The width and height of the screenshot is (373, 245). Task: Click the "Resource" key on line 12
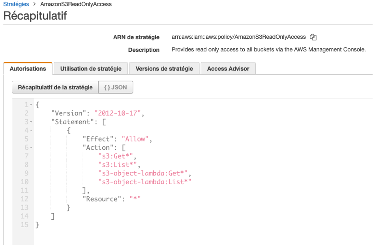[102, 199]
